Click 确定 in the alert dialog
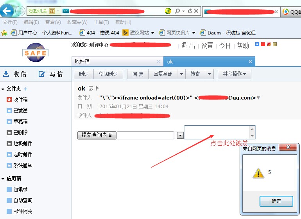The image size is (301, 219). 276,201
